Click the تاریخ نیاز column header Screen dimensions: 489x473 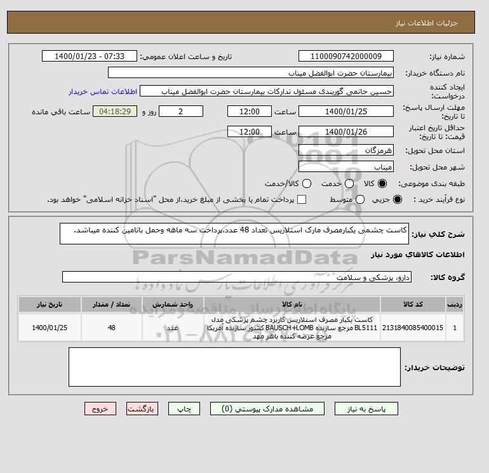point(50,304)
